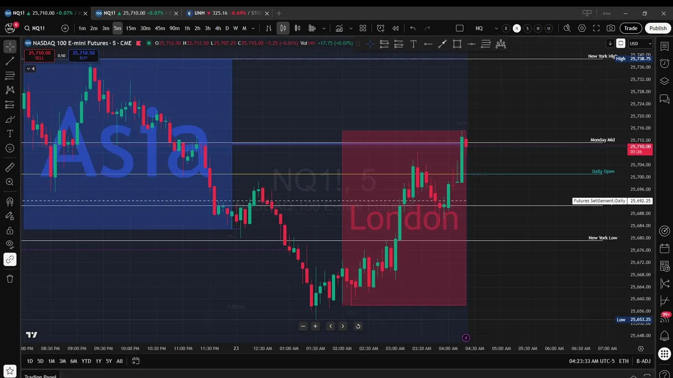
Task: Open the notifications bell in right sidebar
Action: 665,336
